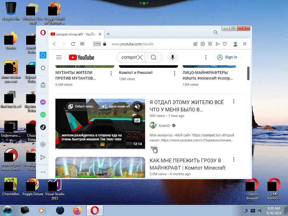Open the Я ОТДАЛ ЭТОМУ ЖИТЕЛЮ video title
288x216 pixels.
tap(187, 106)
